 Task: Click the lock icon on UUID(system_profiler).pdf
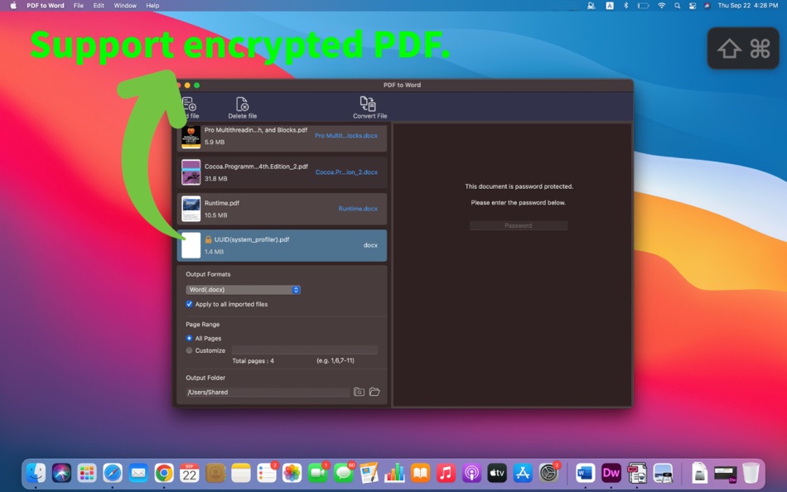tap(208, 239)
